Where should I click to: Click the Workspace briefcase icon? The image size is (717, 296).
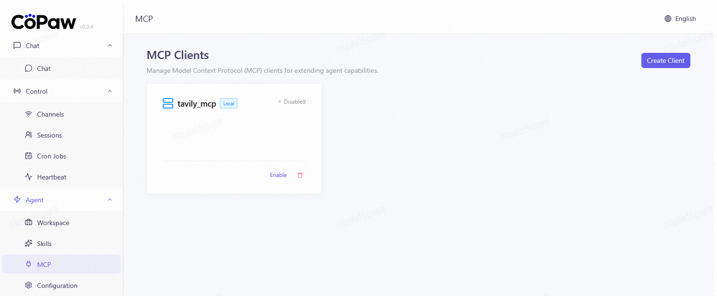(29, 223)
